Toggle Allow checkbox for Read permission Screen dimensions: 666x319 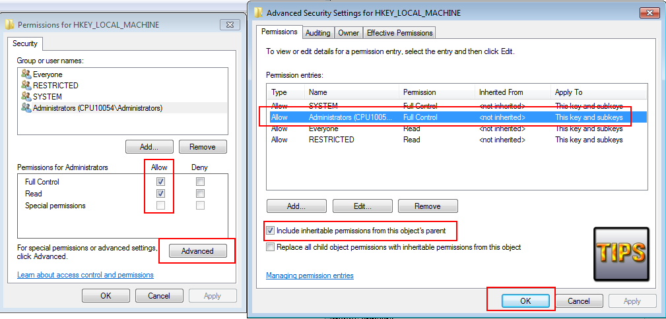pos(161,194)
